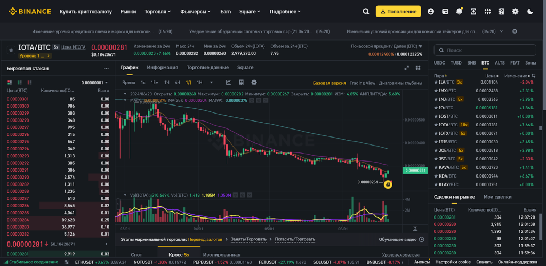Click the technical indicators chart icon
Viewport: 546px width, 266px height.
tap(228, 83)
